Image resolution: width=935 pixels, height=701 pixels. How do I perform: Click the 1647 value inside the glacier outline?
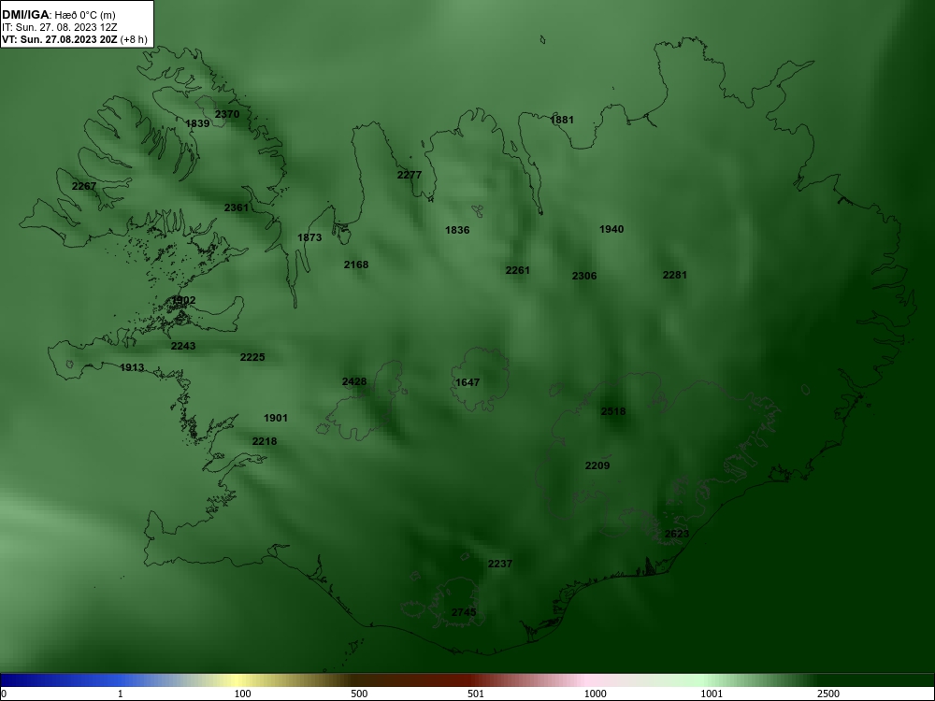click(x=467, y=382)
